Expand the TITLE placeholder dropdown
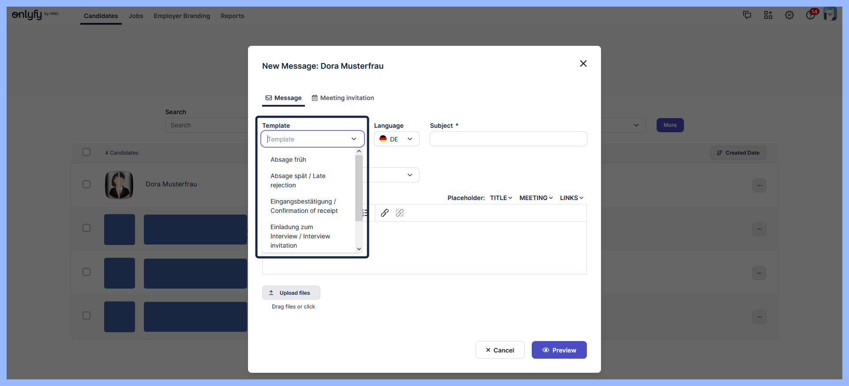Screen dimensions: 849x386 [x=501, y=198]
